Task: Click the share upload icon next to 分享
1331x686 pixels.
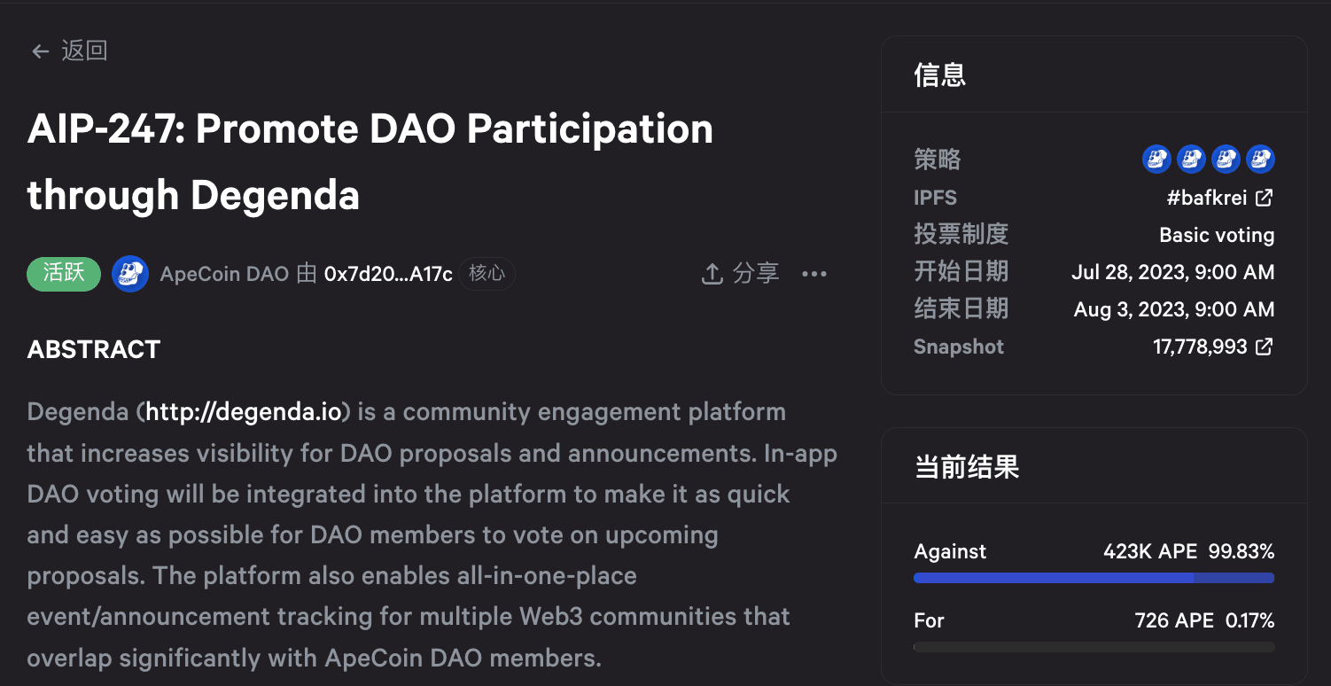Action: 712,274
